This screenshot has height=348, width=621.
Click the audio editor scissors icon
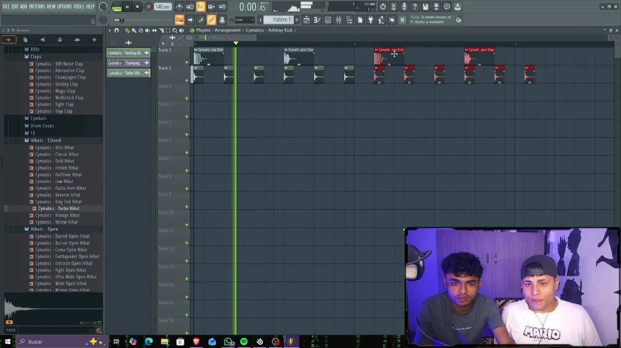[x=394, y=7]
